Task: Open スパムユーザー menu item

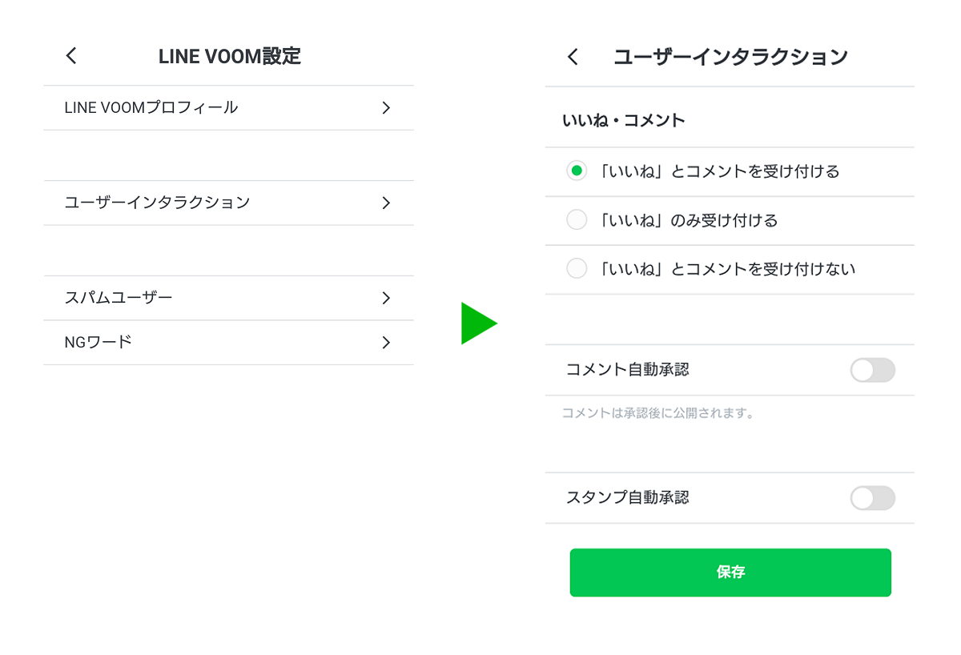Action: pos(119,298)
